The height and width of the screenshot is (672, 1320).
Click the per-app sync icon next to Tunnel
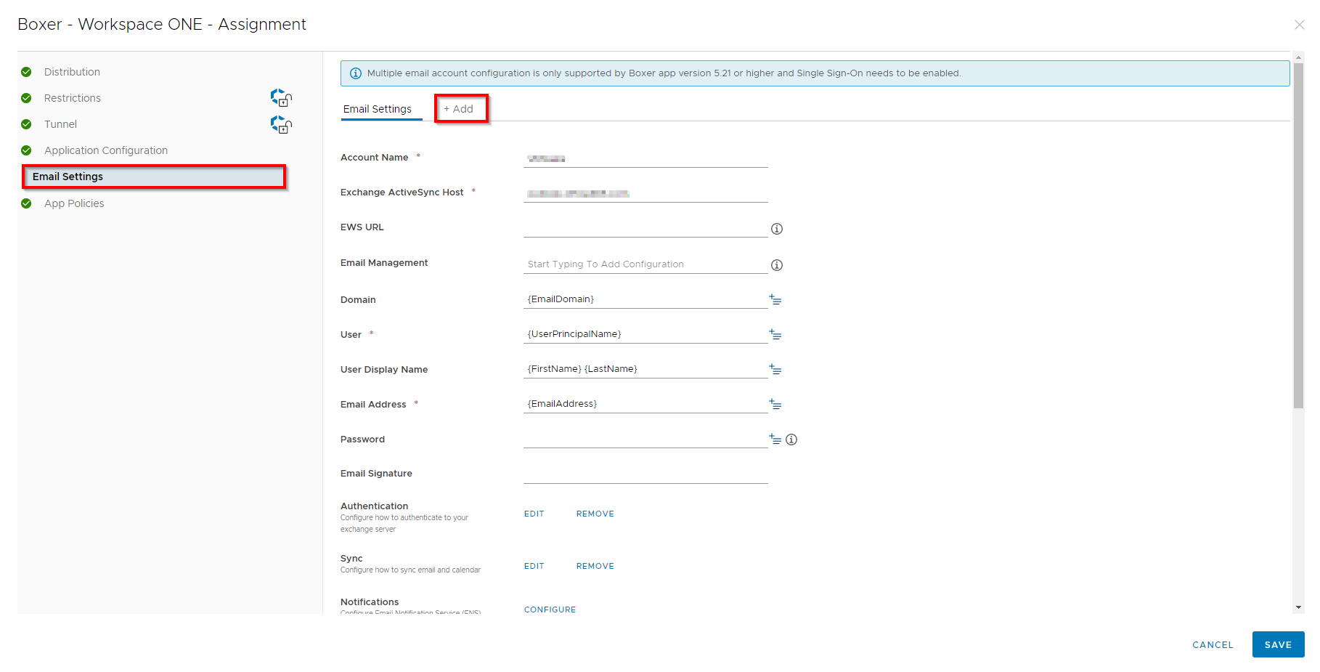tap(281, 124)
